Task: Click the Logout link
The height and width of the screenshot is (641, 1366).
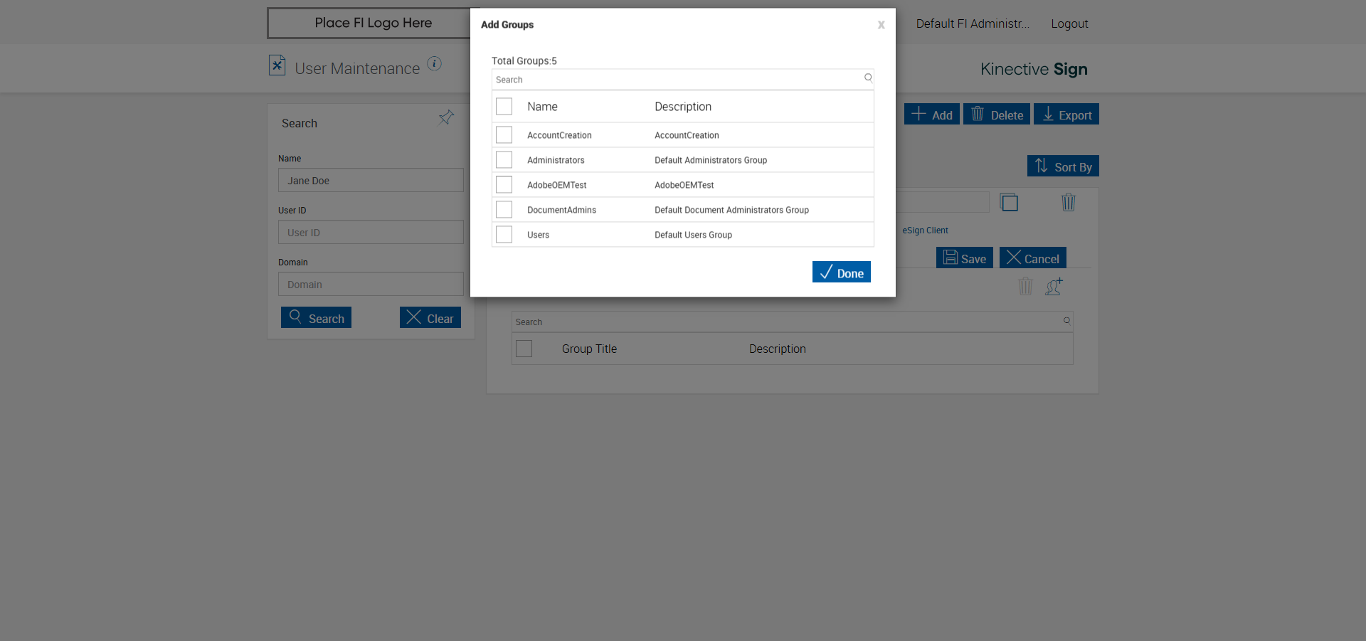Action: pos(1069,23)
